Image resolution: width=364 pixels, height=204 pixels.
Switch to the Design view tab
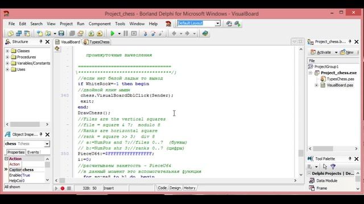tap(175, 188)
